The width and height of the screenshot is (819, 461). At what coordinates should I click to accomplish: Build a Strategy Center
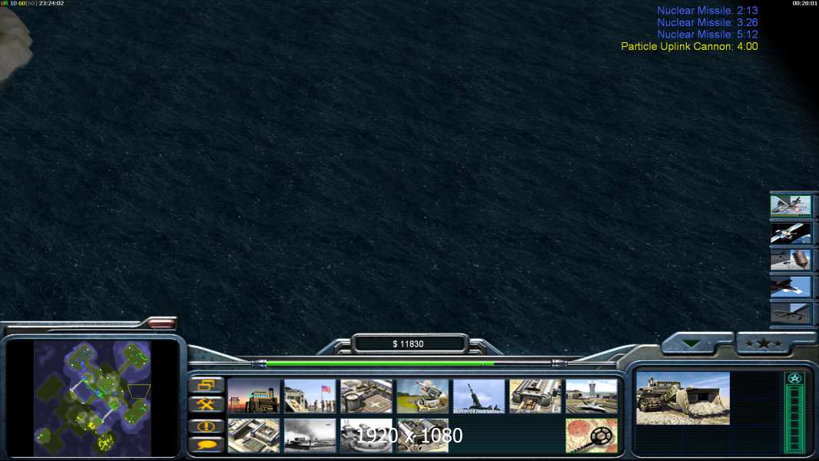(254, 436)
